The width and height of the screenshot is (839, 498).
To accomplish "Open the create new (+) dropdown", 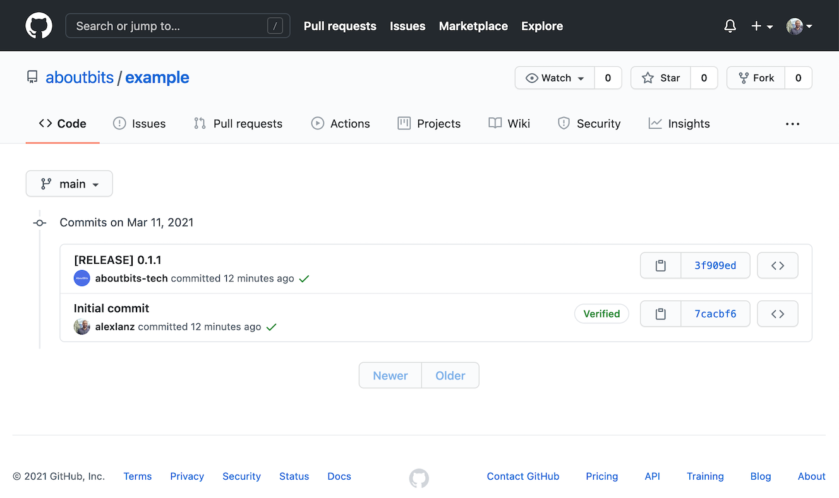I will (x=762, y=26).
